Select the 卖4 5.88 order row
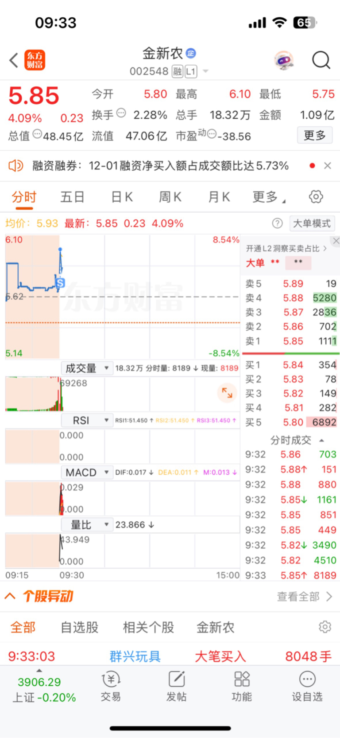Viewport: 340px width, 738px height. pos(291,298)
